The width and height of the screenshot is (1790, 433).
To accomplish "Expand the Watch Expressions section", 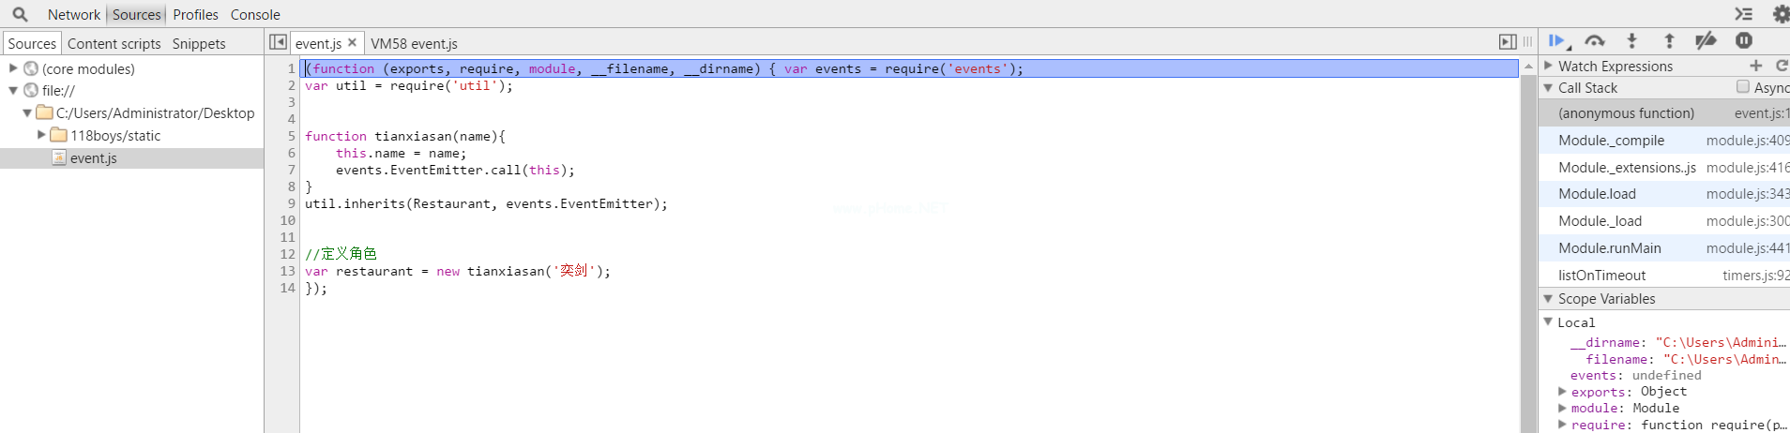I will point(1549,66).
